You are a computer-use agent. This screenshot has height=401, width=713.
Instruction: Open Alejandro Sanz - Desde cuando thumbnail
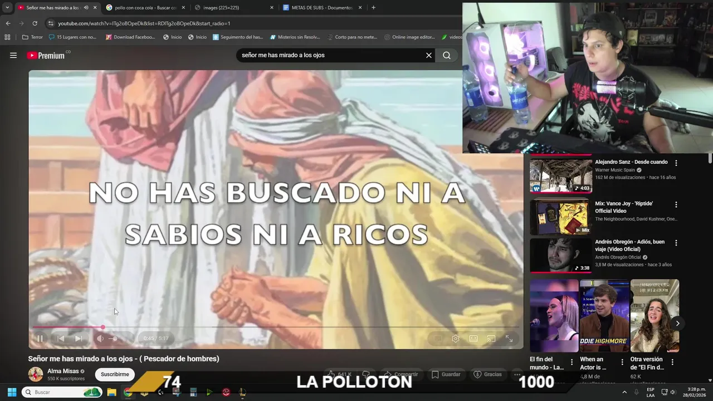pos(561,175)
